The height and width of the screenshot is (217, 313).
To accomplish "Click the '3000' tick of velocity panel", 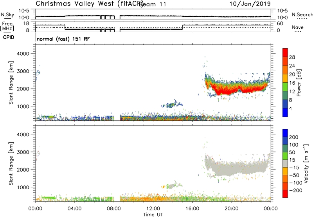I will (23, 152).
